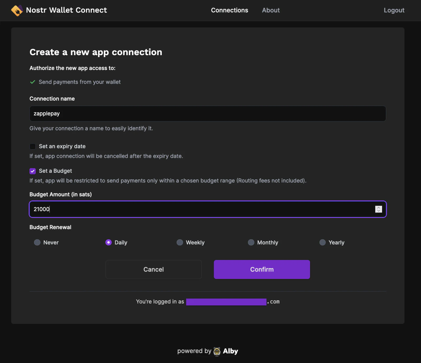Choose Monthly budget renewal
The image size is (421, 363).
pos(251,242)
